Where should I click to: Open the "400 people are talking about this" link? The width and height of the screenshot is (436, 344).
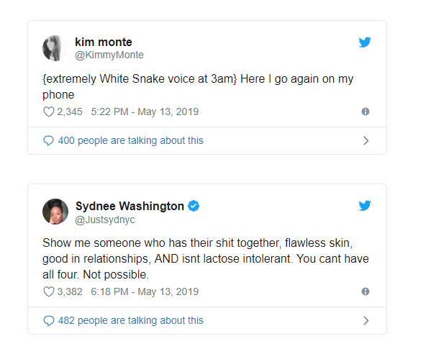click(130, 140)
